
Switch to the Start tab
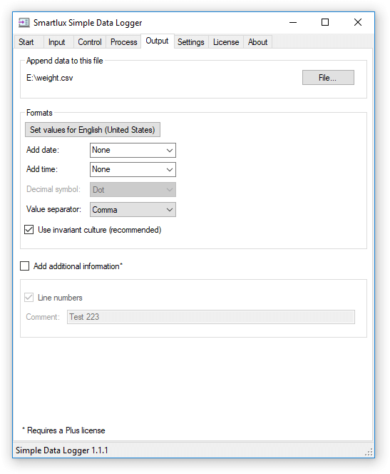coord(26,42)
